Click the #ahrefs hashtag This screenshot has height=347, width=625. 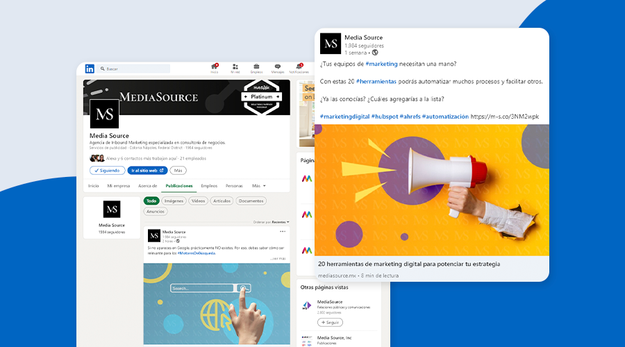tap(410, 117)
